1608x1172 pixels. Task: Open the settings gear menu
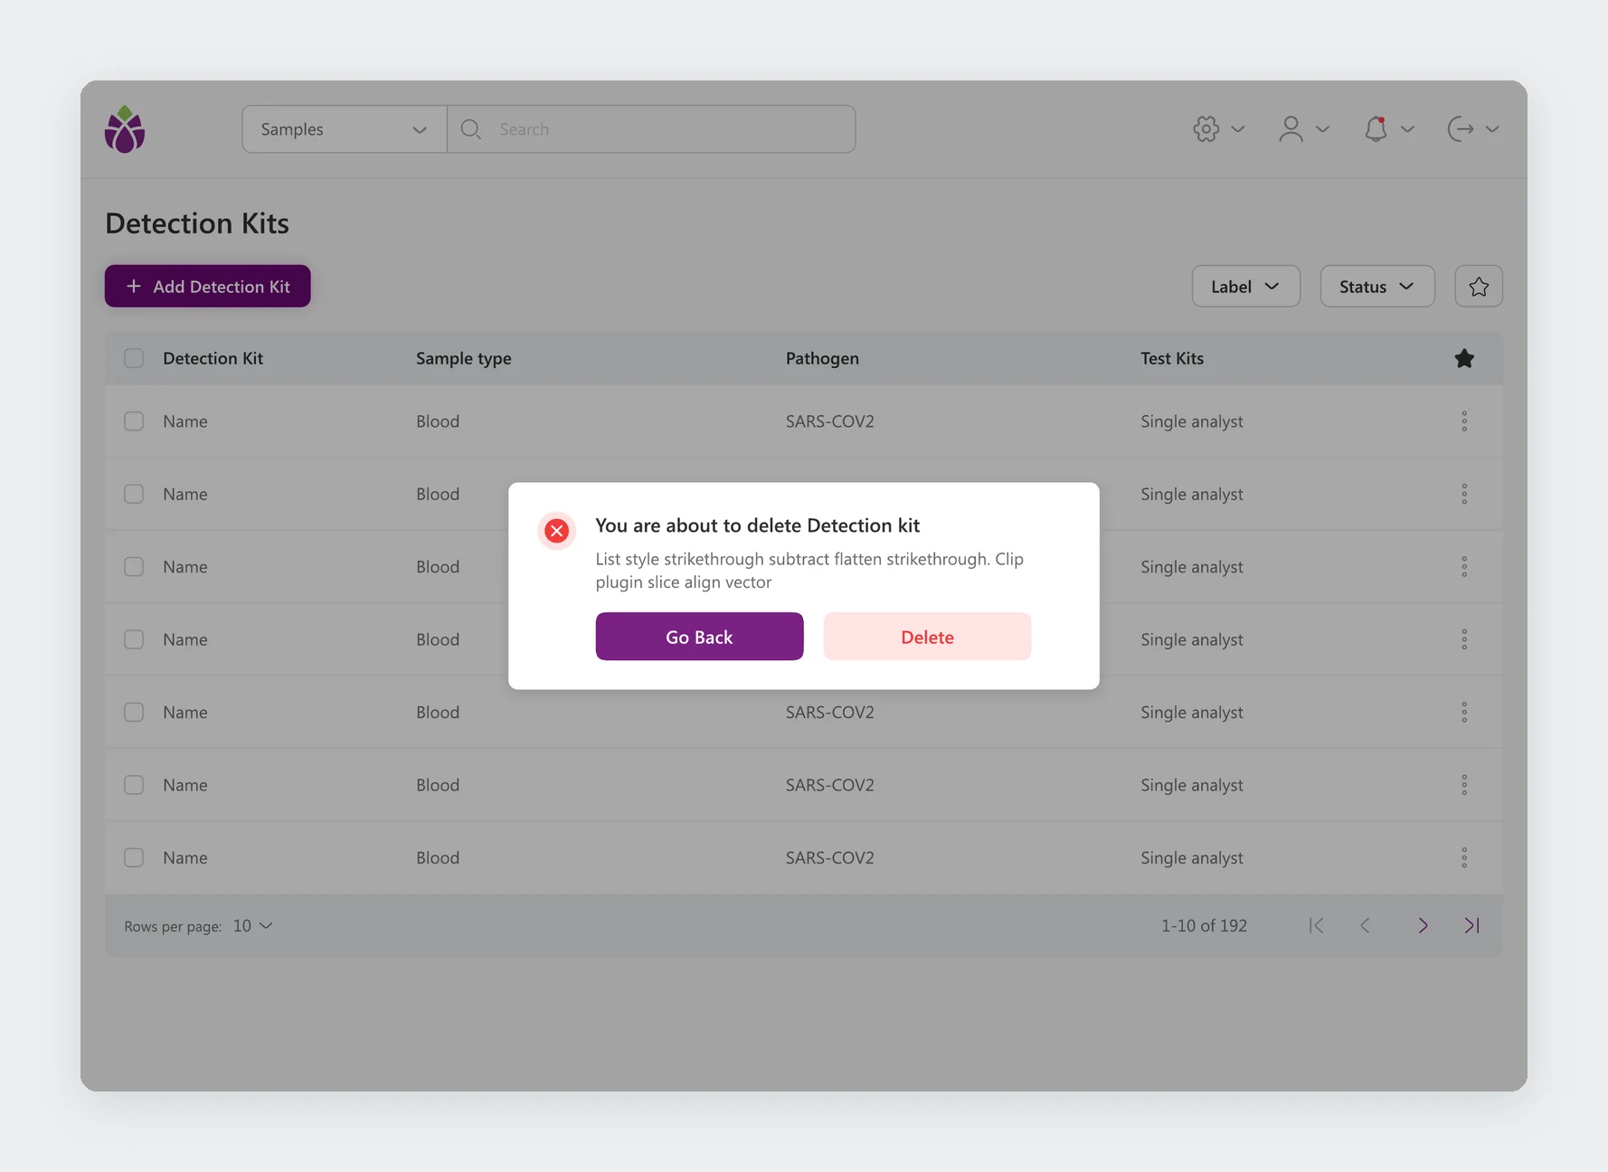(1206, 129)
